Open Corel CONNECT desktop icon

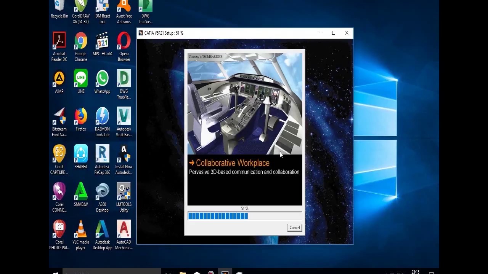point(59,198)
